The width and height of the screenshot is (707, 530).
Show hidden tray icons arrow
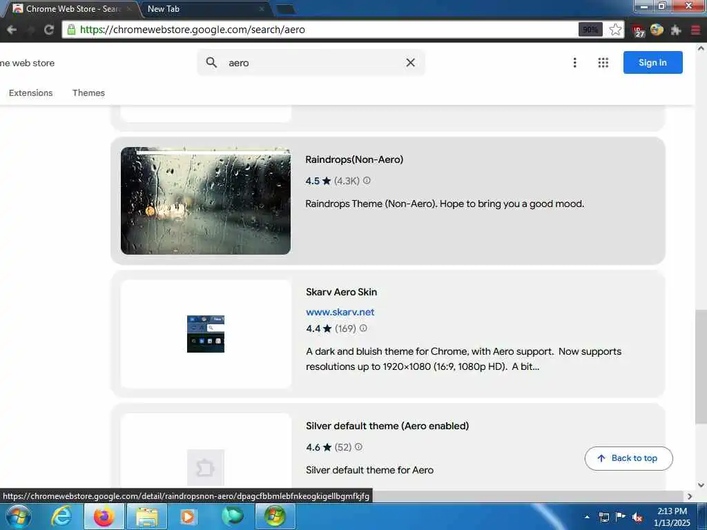coord(587,517)
